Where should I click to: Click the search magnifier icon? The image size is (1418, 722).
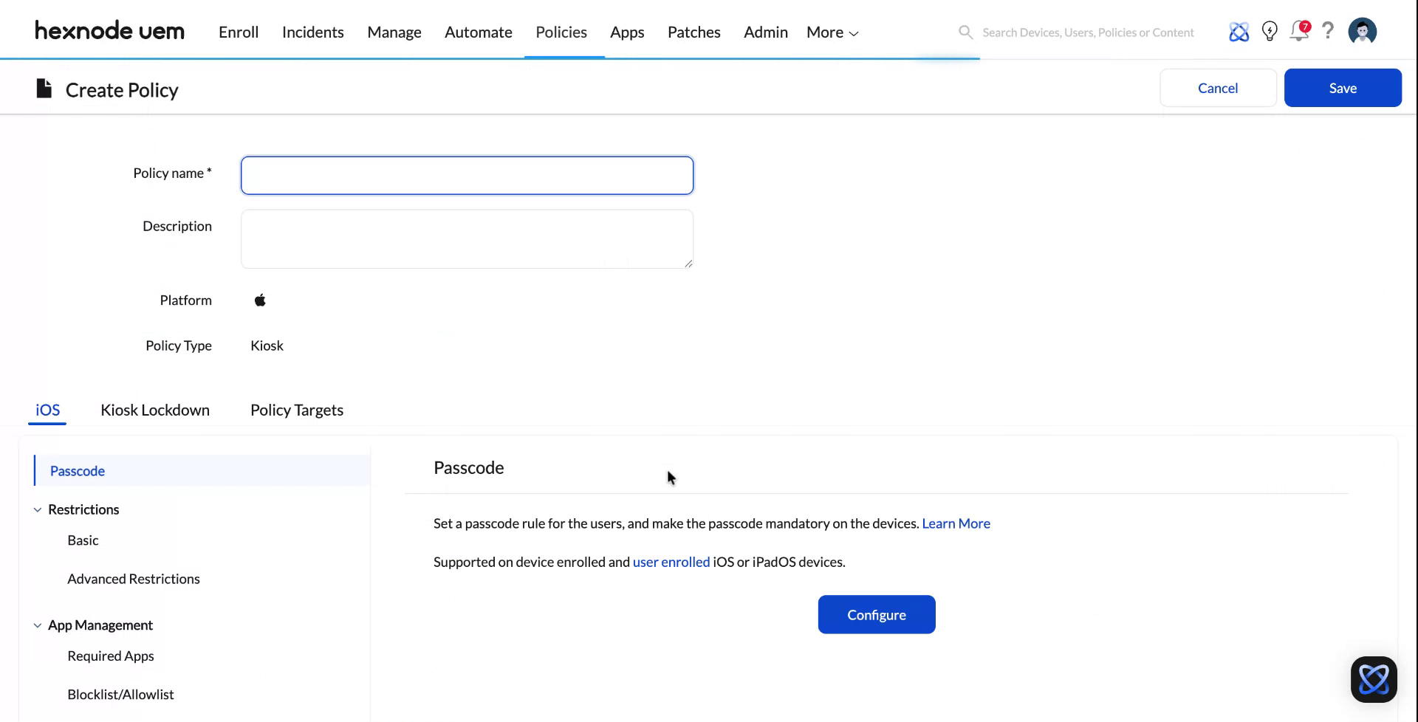tap(965, 32)
